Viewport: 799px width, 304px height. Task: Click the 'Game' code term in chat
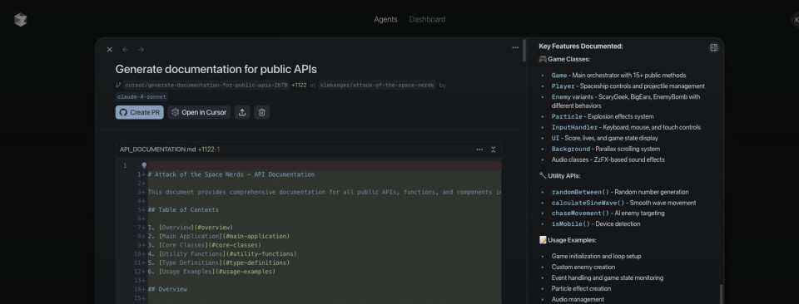[x=559, y=76]
